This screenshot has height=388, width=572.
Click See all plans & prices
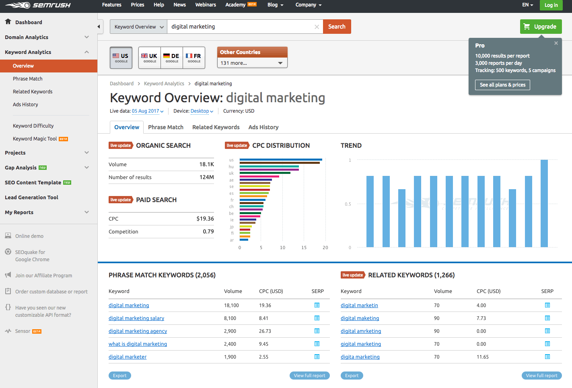(x=502, y=85)
